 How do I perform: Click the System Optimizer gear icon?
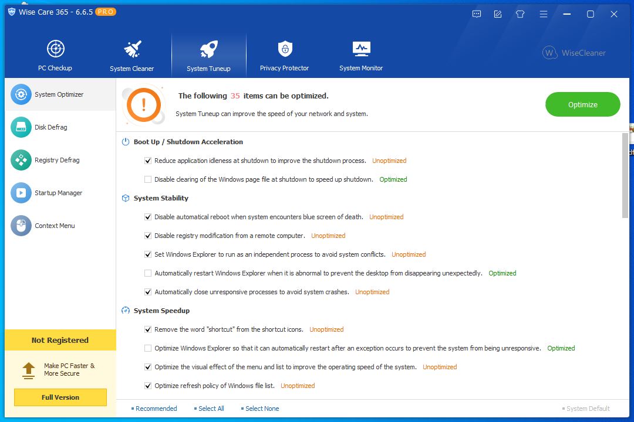(x=21, y=94)
